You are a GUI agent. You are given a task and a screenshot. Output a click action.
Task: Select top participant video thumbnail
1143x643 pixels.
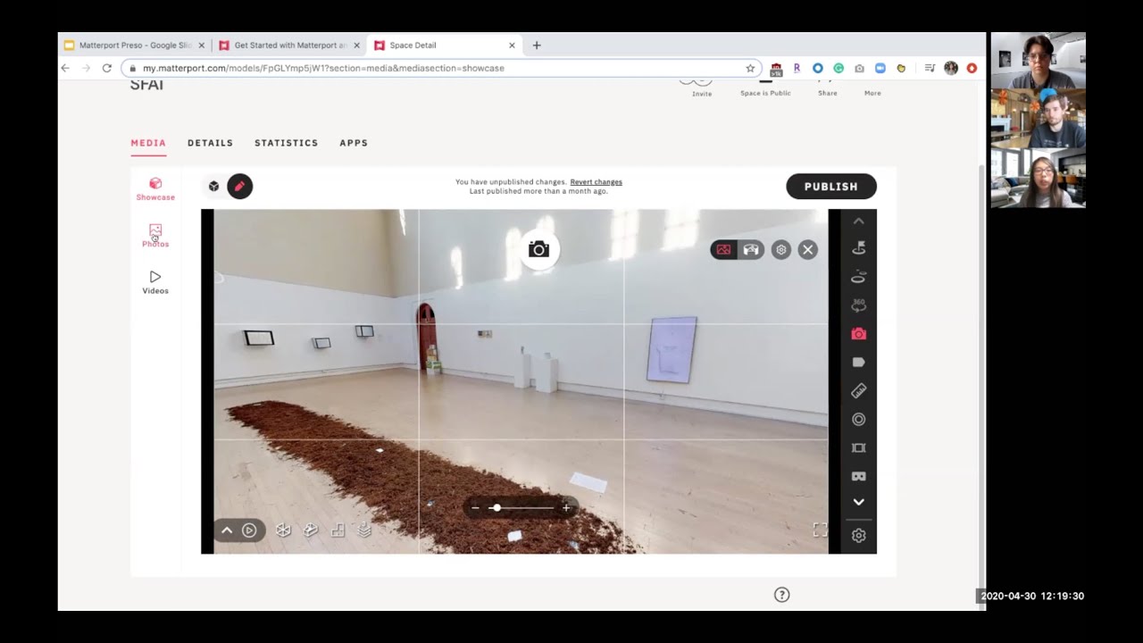[1038, 61]
